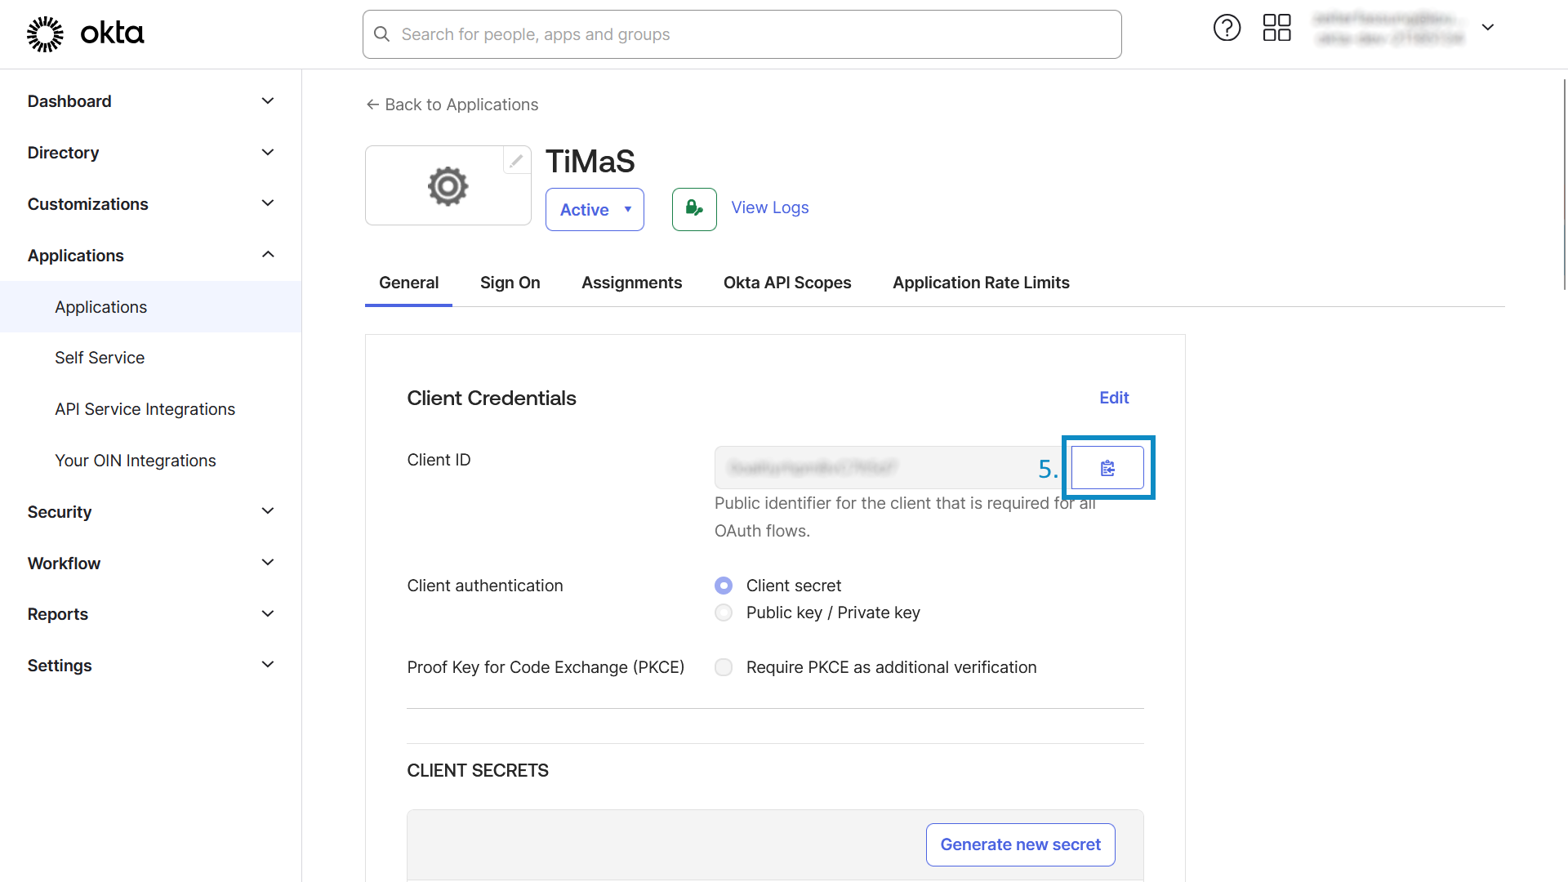Select the Client secret radio button
This screenshot has width=1568, height=882.
(724, 586)
